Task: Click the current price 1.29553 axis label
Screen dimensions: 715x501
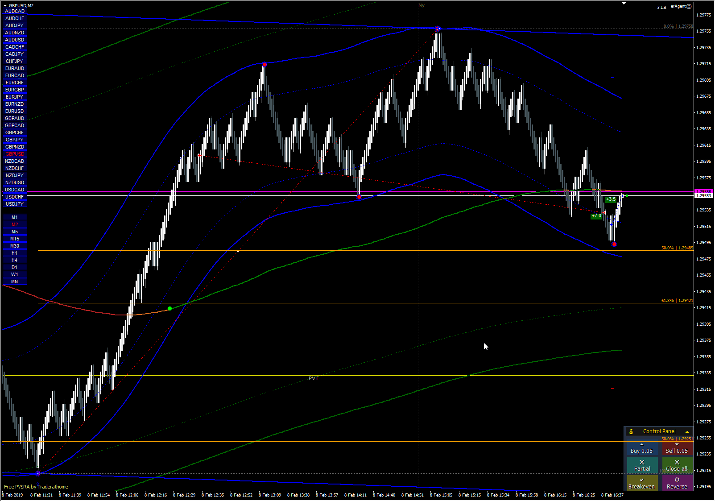Action: [x=703, y=195]
